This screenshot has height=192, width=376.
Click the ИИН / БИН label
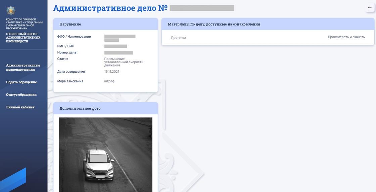click(66, 46)
